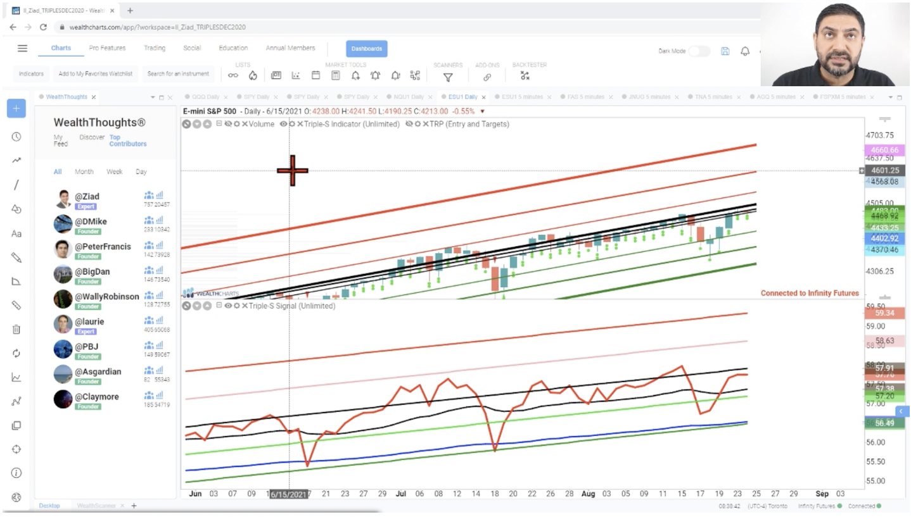Open chart tabs overflow dropdown arrow
This screenshot has width=911, height=529.
(x=890, y=97)
